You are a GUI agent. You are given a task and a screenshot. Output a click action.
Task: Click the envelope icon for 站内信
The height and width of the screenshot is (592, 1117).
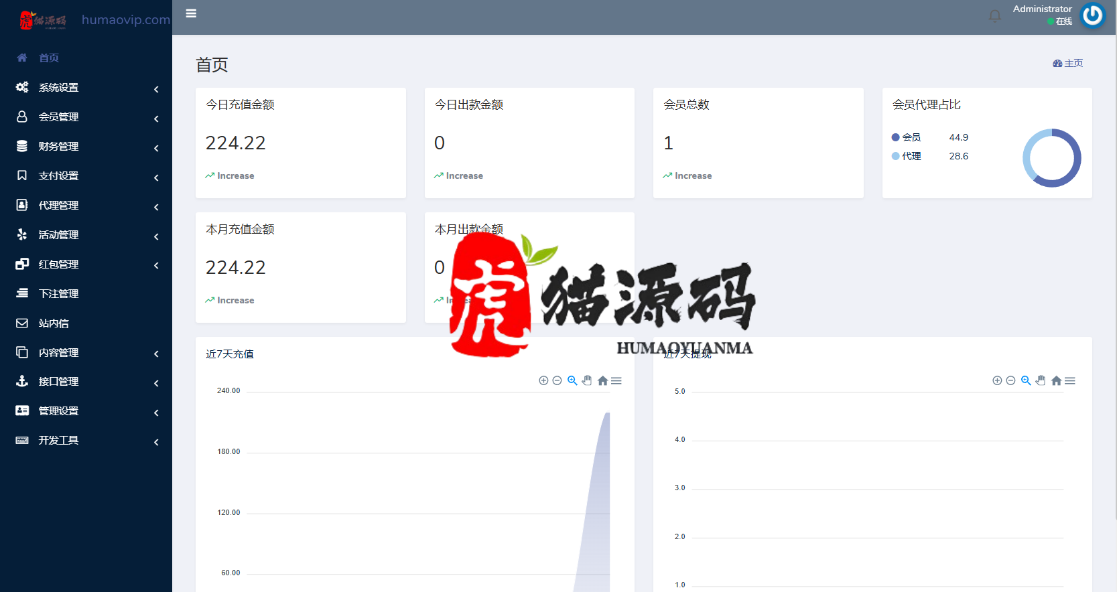(22, 323)
